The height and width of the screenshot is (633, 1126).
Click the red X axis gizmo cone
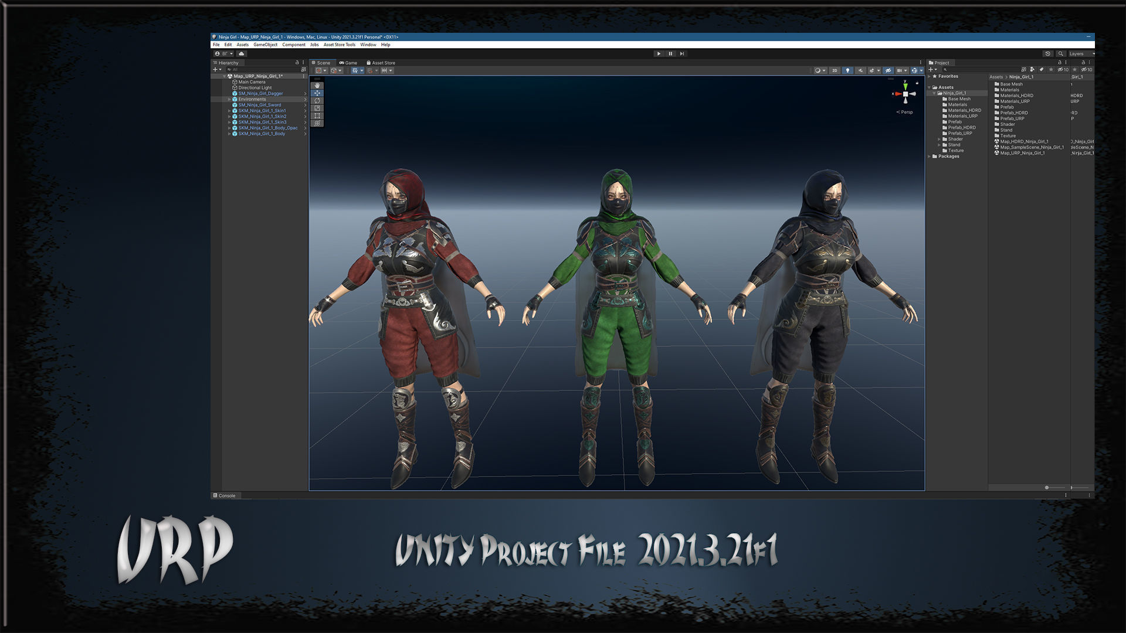pos(898,94)
